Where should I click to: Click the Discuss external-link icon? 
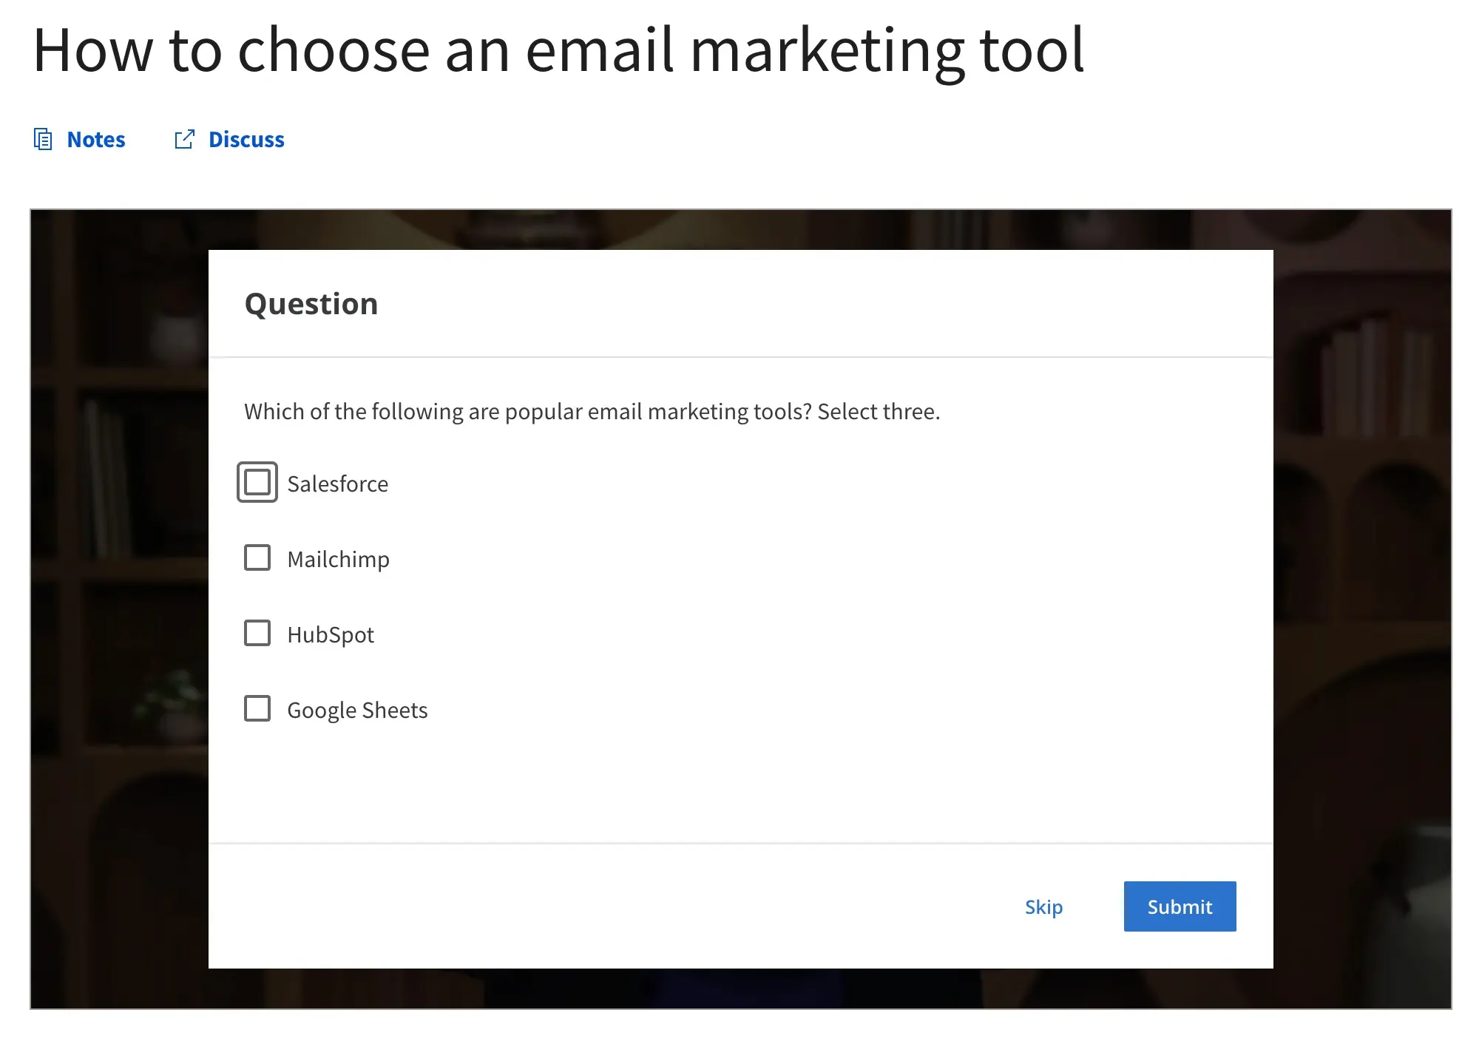click(184, 139)
